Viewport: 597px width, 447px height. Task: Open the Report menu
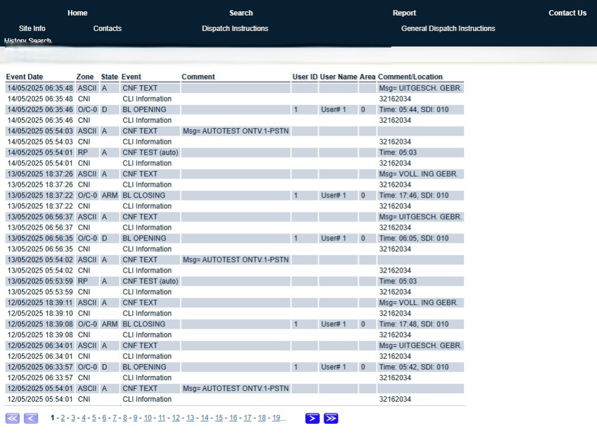click(404, 13)
